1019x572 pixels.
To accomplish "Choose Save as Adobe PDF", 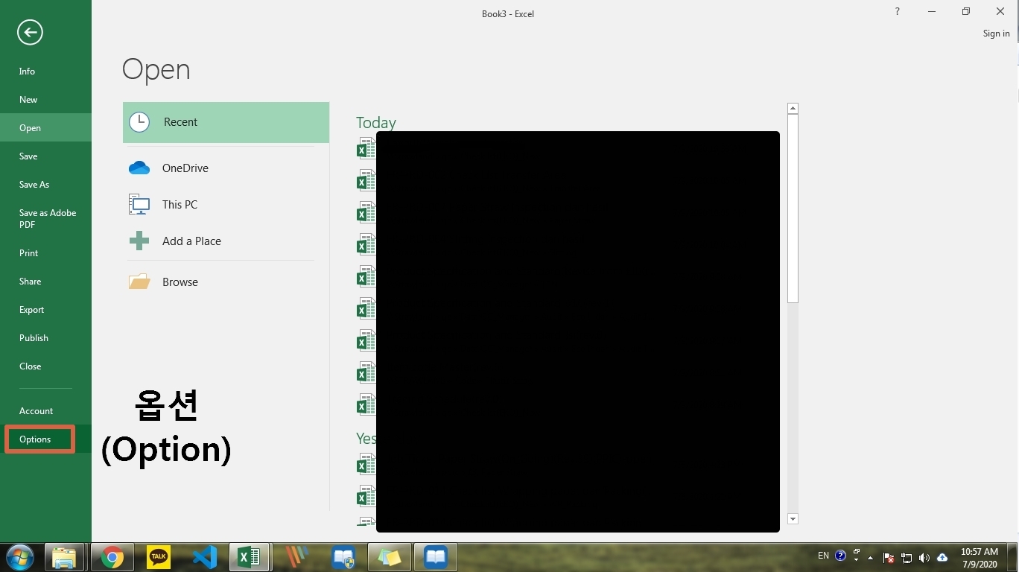I will (45, 219).
